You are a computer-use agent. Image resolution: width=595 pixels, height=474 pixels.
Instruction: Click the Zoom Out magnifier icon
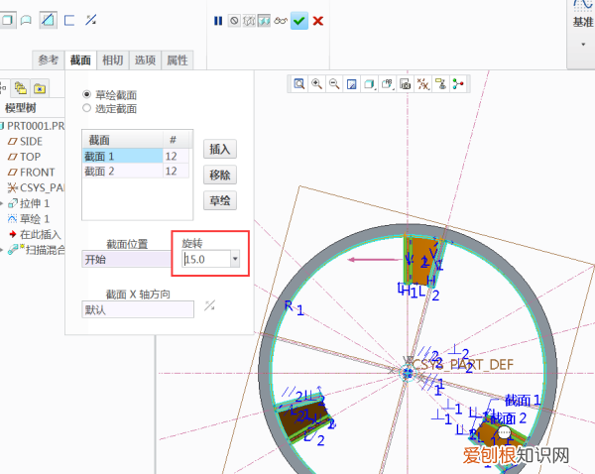click(x=334, y=84)
